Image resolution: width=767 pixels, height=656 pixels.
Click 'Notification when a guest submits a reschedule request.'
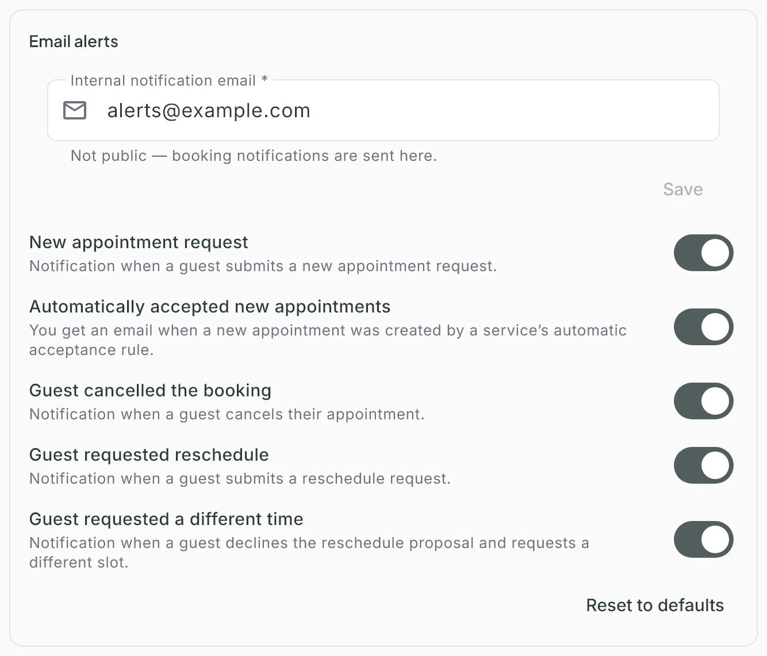(240, 479)
